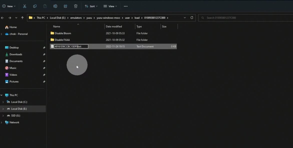293x148 pixels.
Task: Click the Delete trash icon
Action: [x=76, y=6]
